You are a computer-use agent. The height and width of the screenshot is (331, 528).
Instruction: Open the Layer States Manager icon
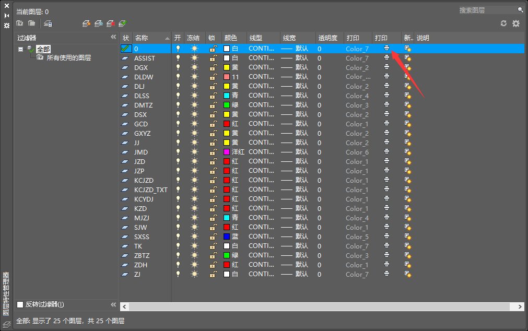[48, 23]
